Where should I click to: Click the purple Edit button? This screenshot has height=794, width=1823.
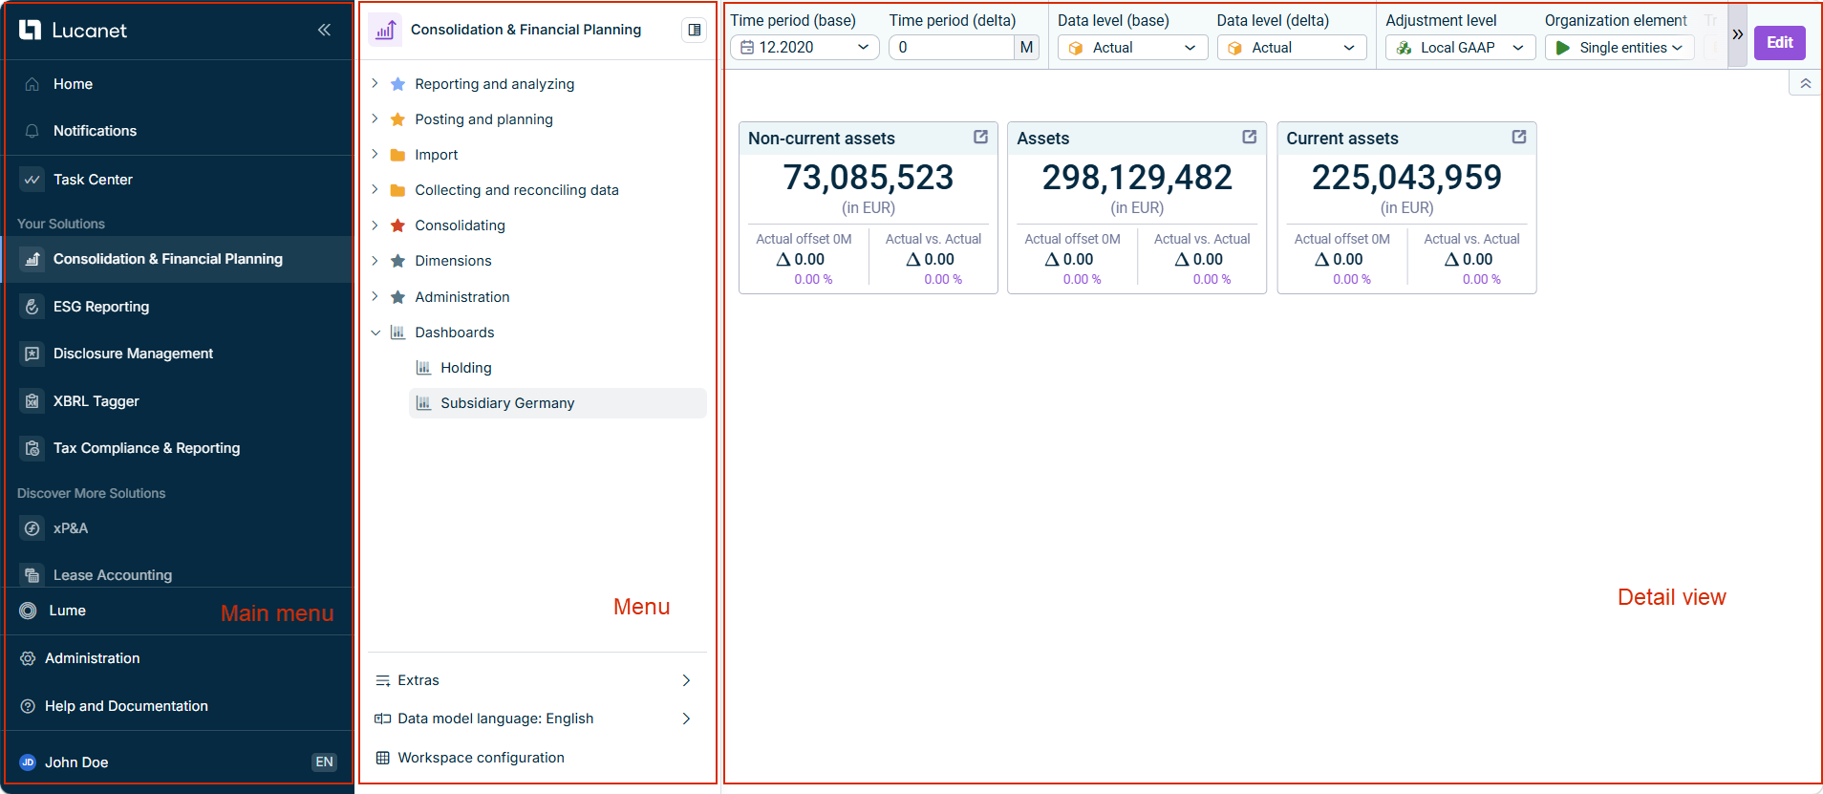click(x=1779, y=42)
